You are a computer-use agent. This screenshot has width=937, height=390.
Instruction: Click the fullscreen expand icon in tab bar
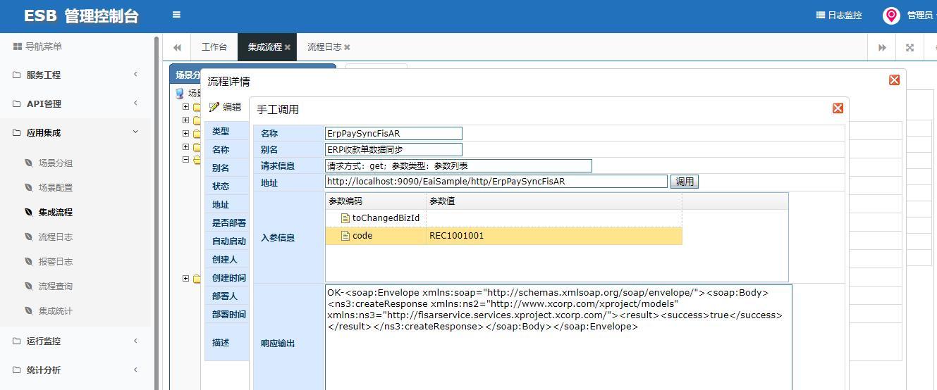pyautogui.click(x=910, y=47)
